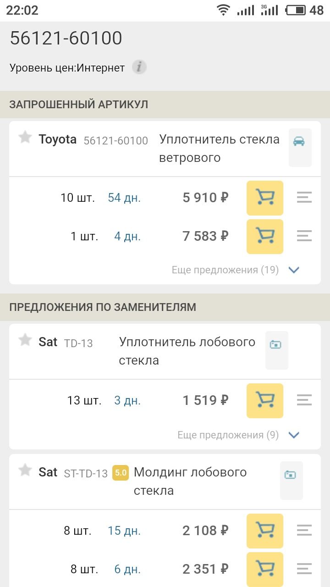Tap the 5.0 rating badge on ST-TD-13

point(121,473)
